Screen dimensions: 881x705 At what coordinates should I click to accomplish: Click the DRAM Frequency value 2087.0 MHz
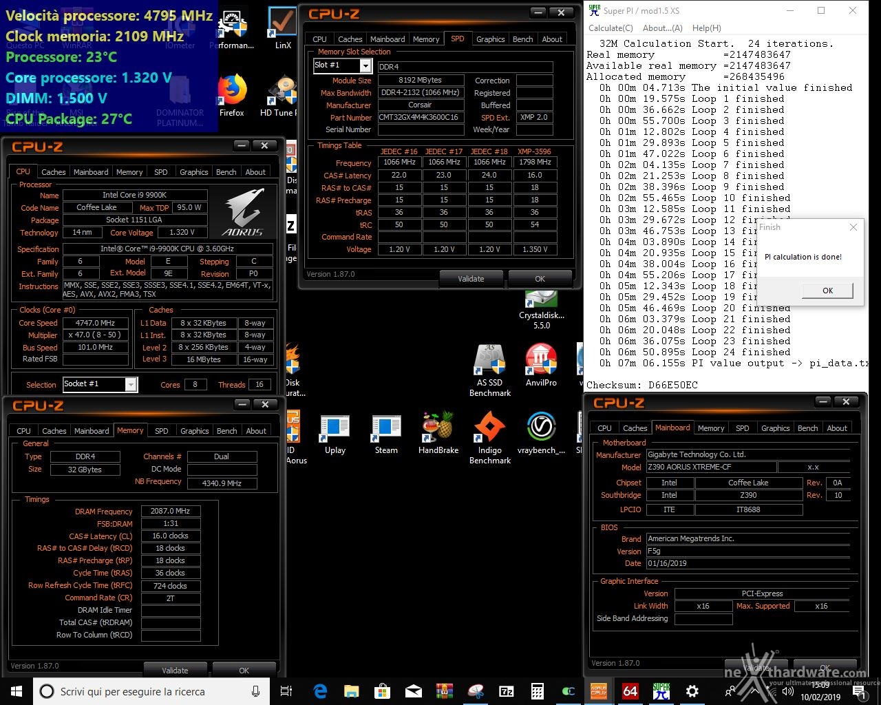coord(171,512)
